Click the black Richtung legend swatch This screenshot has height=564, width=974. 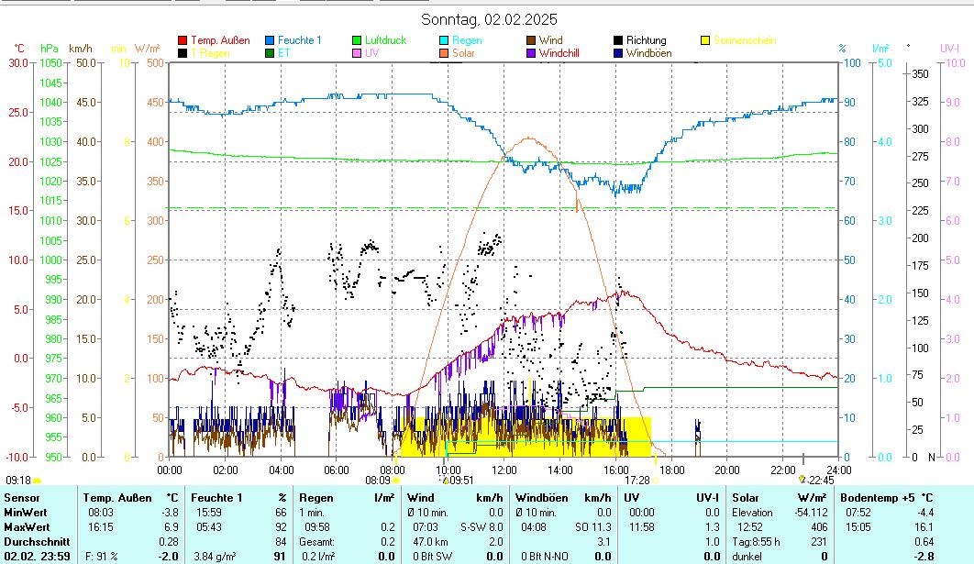click(618, 40)
